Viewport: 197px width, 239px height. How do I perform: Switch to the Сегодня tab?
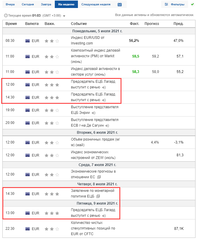[x=28, y=4]
